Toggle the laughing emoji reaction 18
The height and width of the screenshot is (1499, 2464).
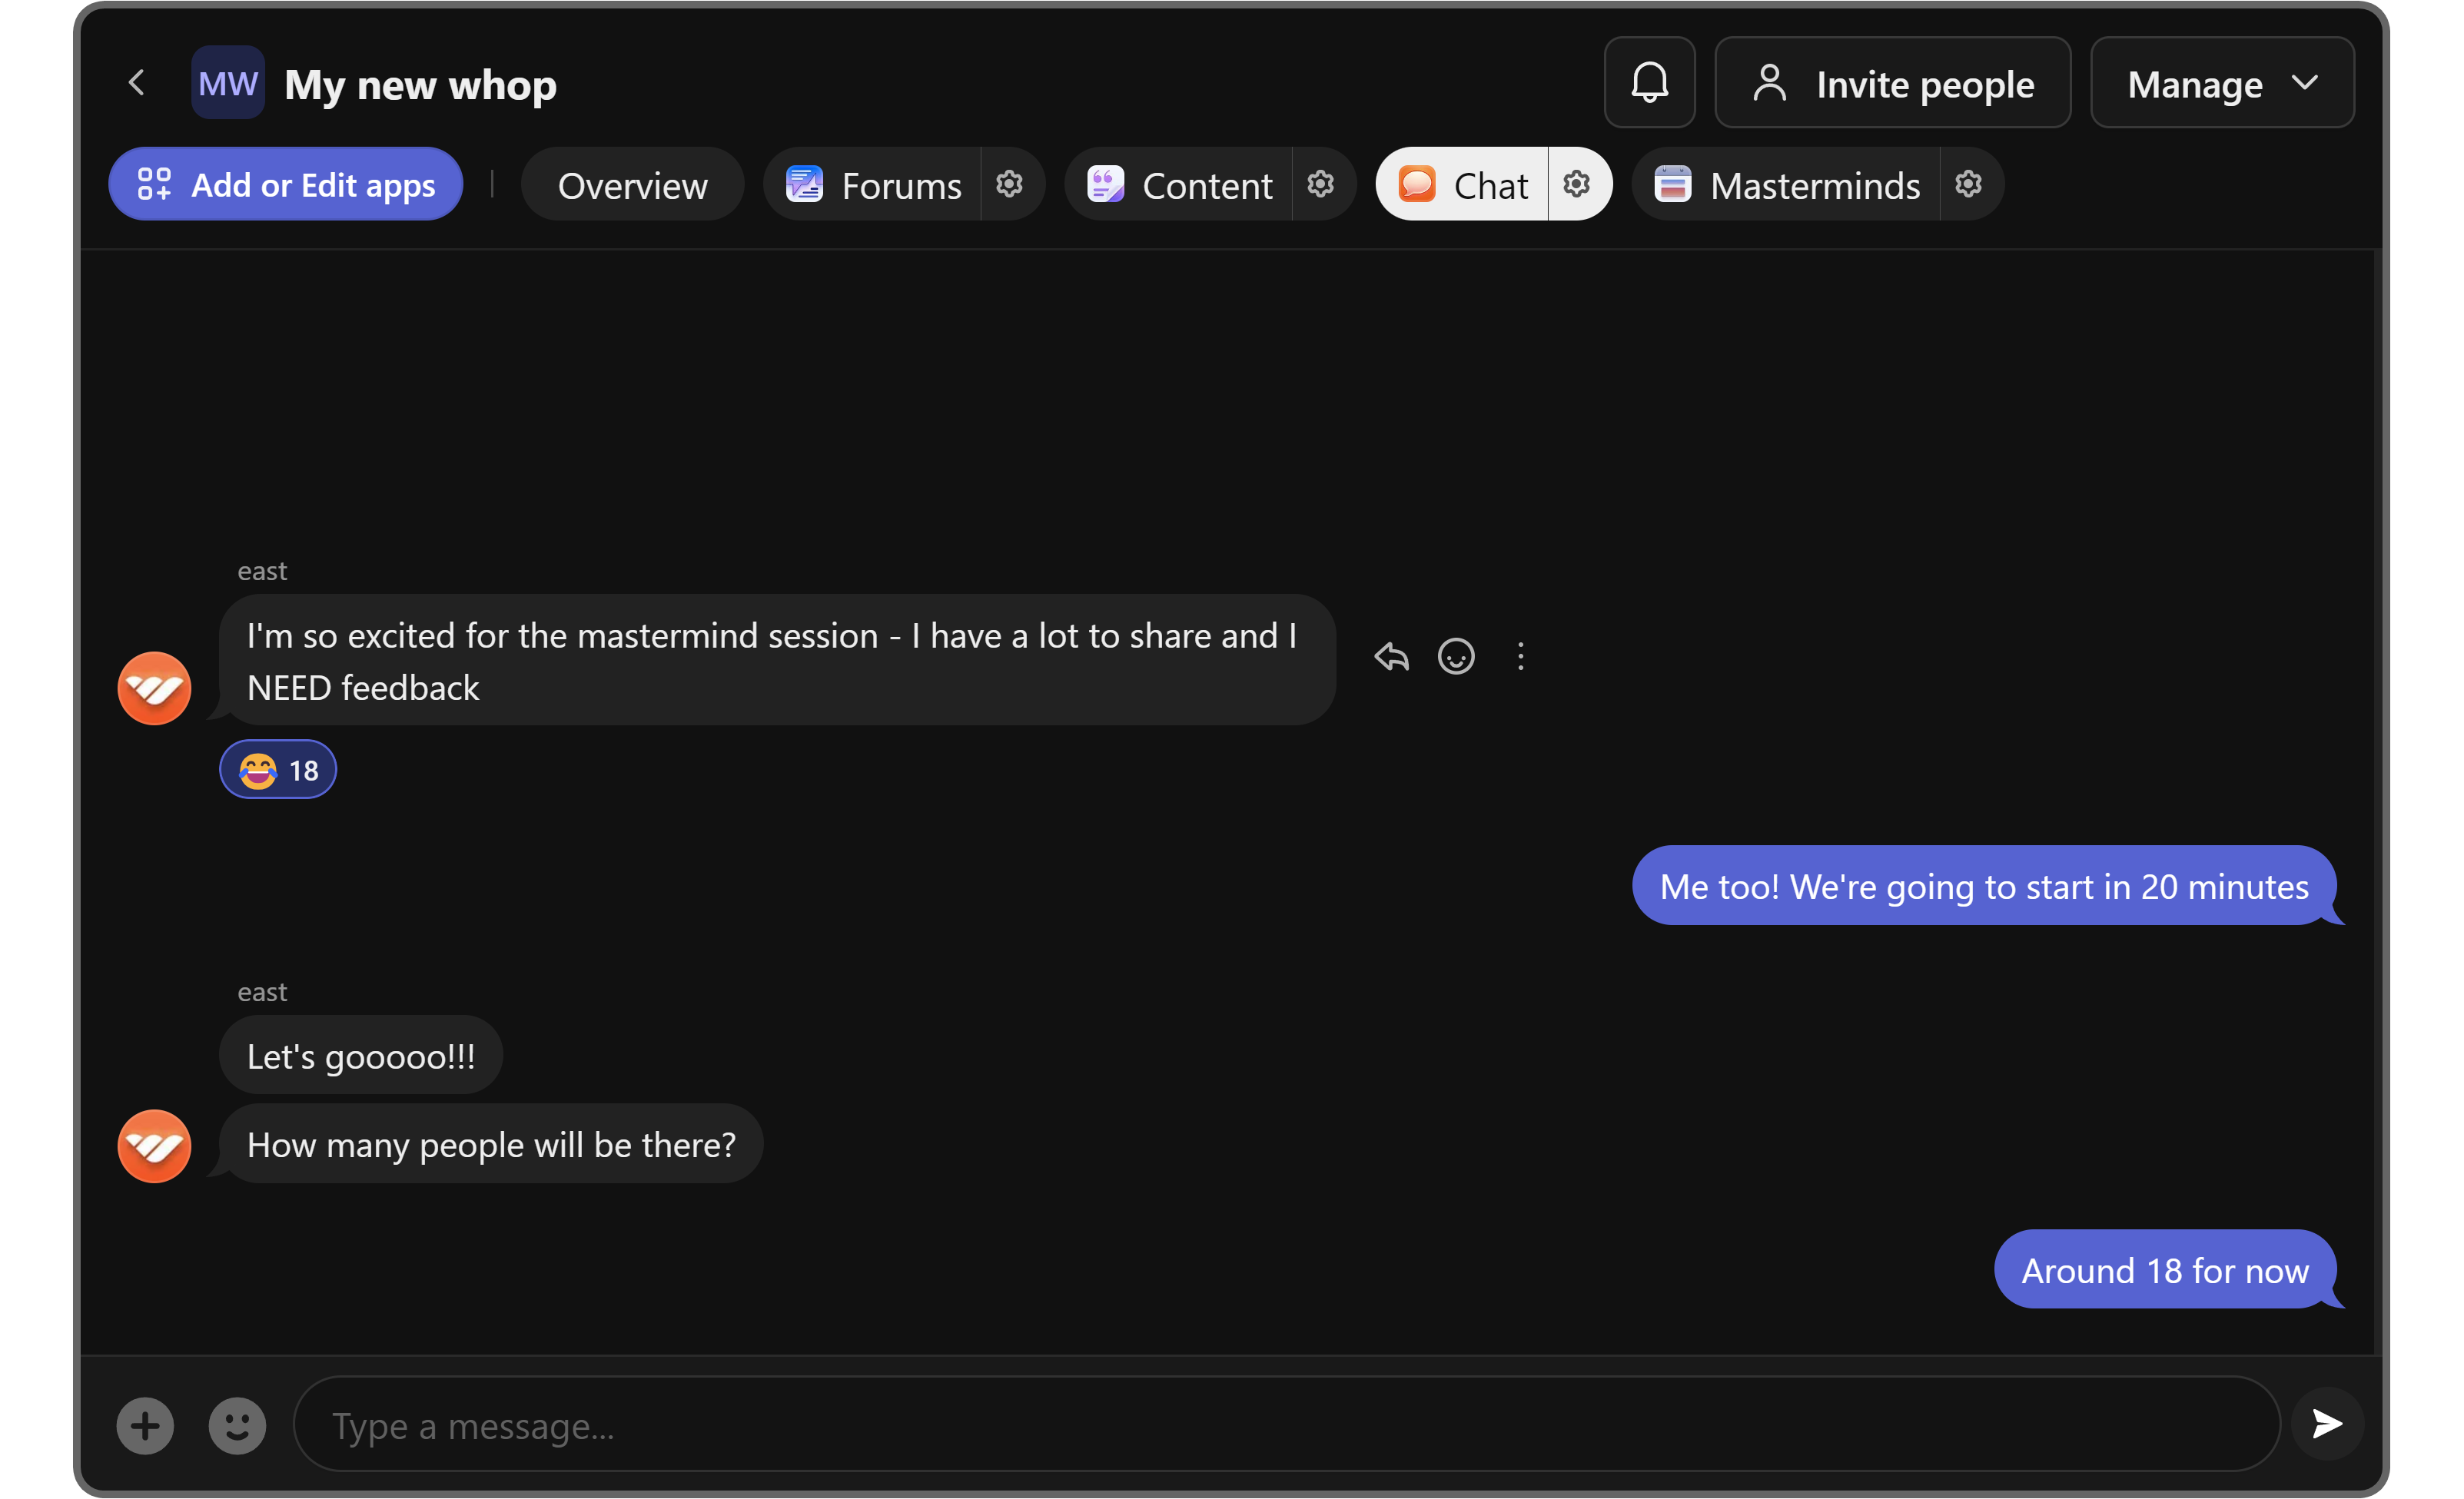click(x=278, y=770)
